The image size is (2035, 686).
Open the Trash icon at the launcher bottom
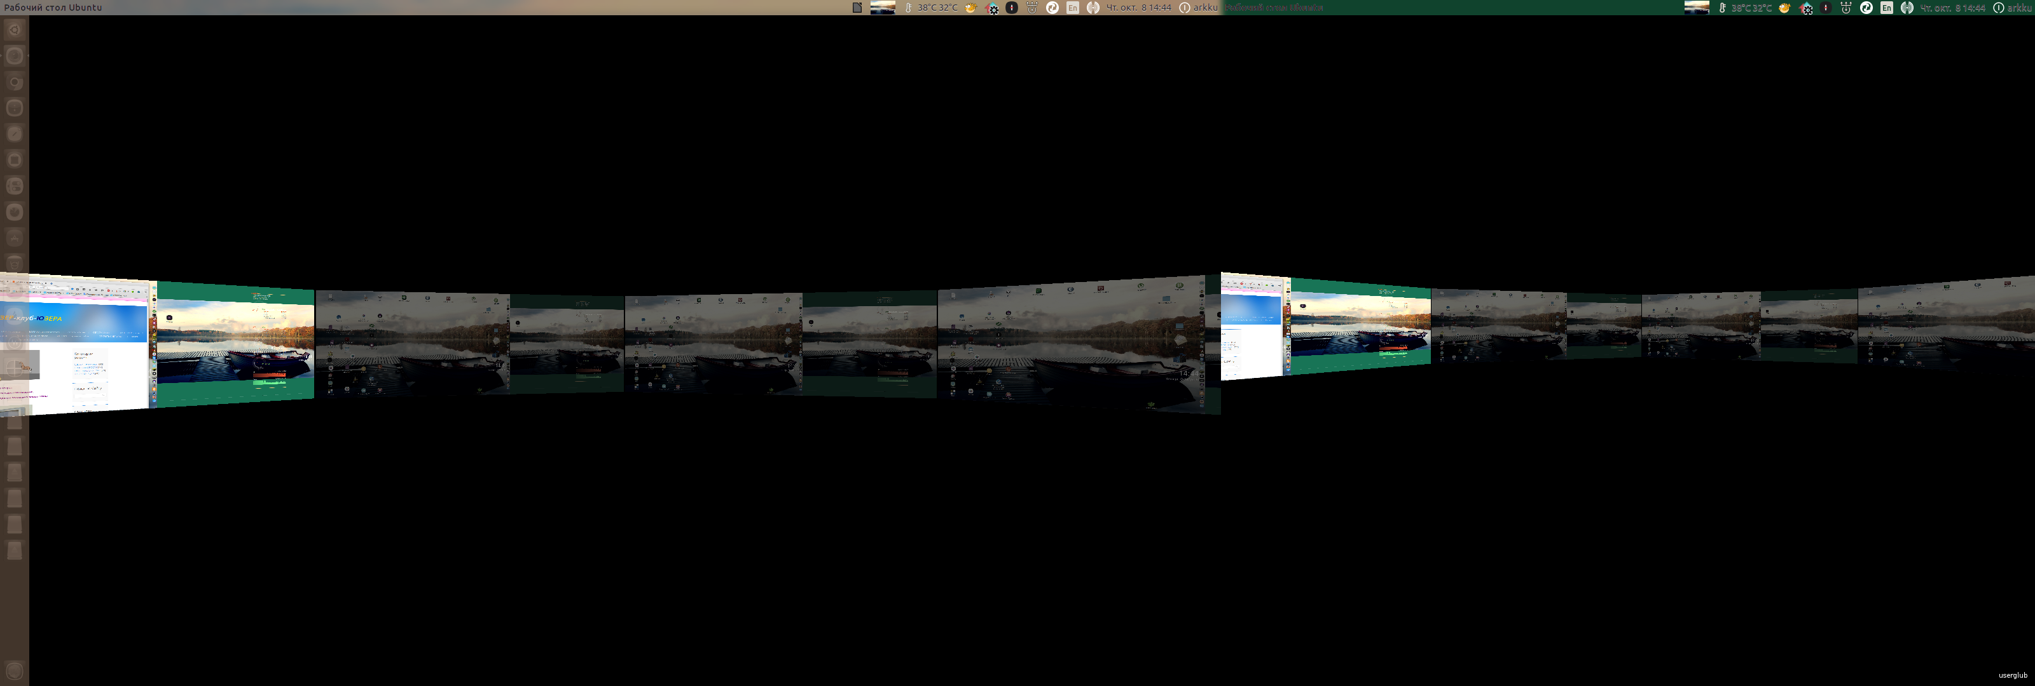tap(14, 671)
